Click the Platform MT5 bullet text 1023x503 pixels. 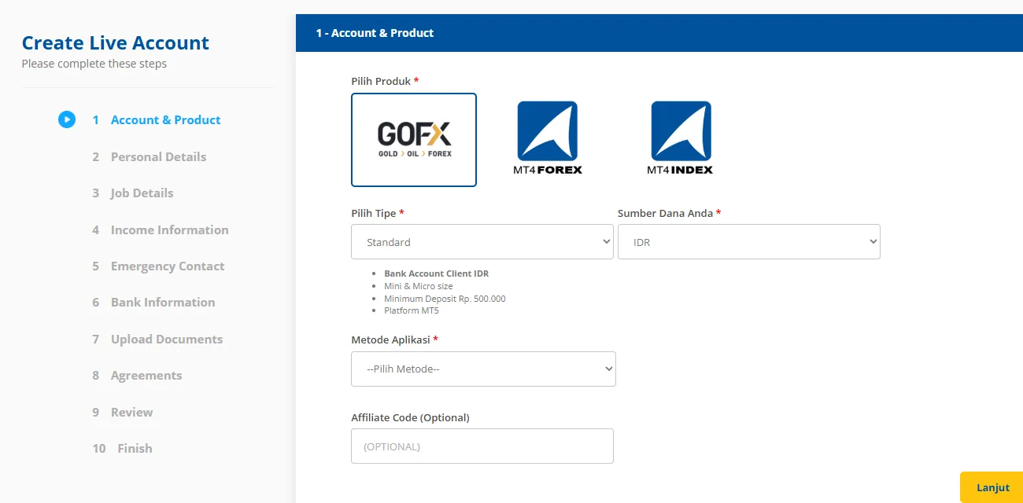412,310
